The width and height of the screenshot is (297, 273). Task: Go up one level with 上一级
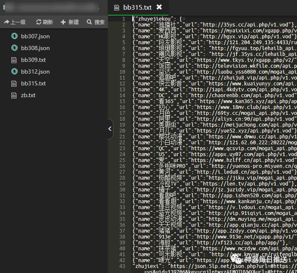(x=15, y=22)
